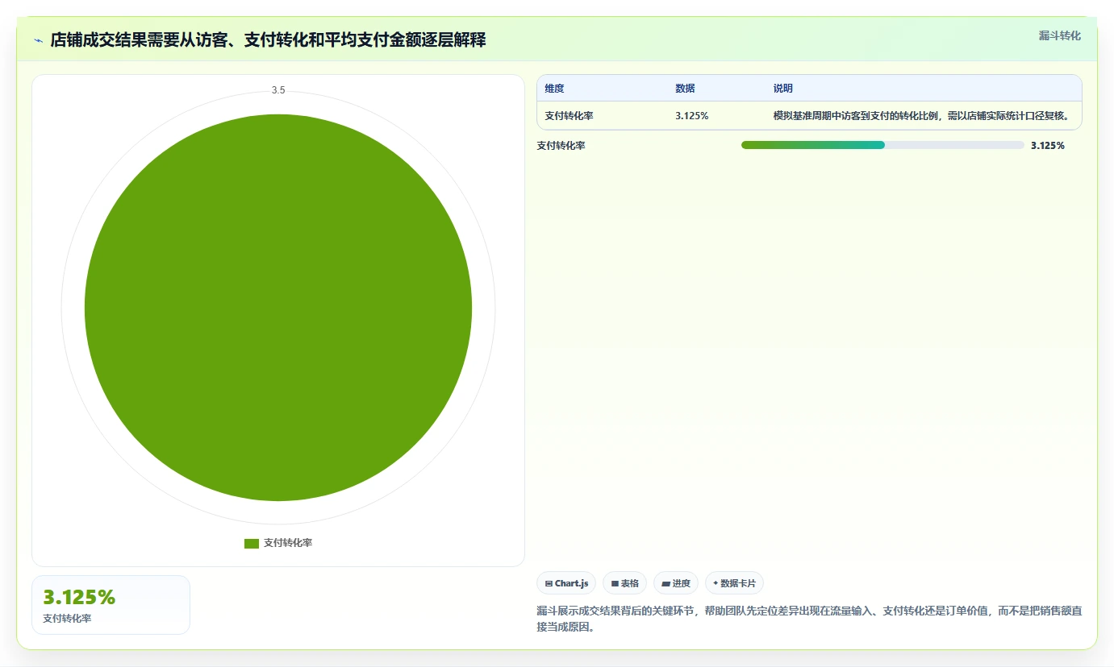
Task: Click the 数据卡片 tag chip
Action: 734,583
